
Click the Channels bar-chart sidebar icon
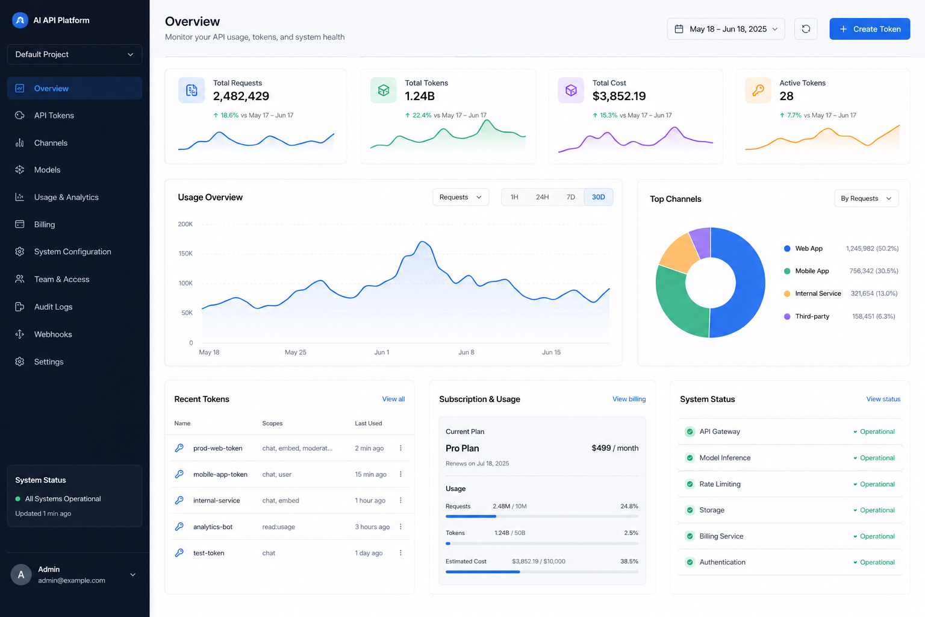[x=20, y=143]
